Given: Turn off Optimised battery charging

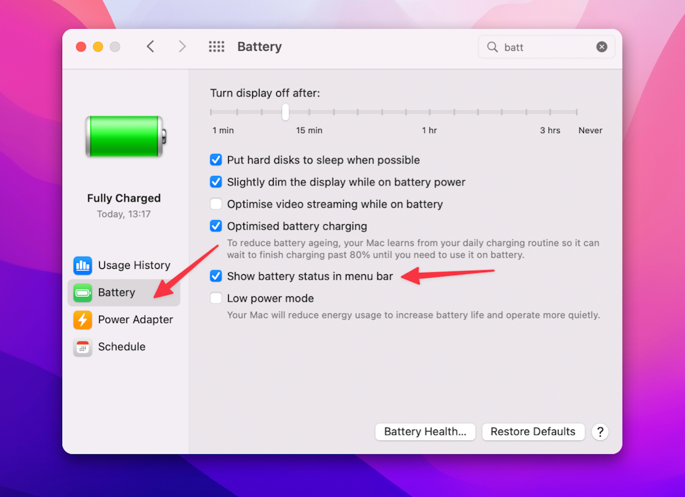Looking at the screenshot, I should click(x=215, y=226).
